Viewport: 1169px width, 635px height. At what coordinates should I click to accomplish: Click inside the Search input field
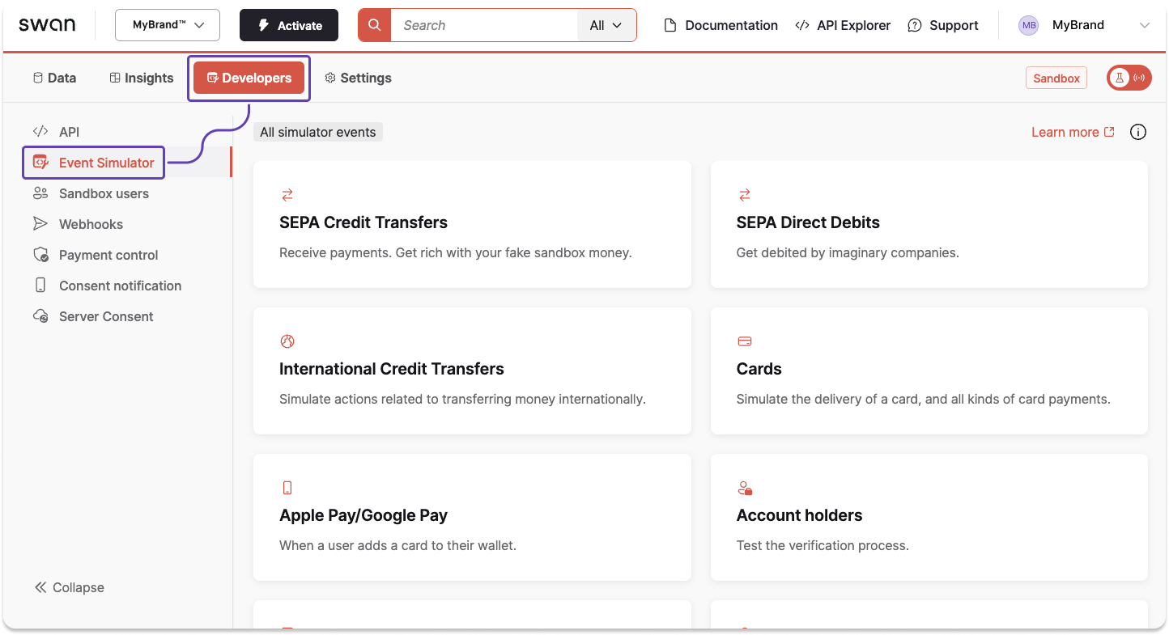click(x=486, y=25)
